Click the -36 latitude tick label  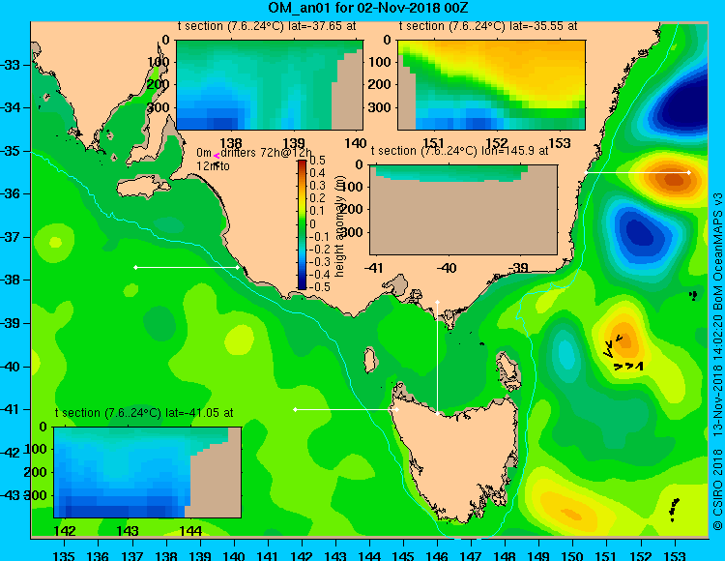click(10, 194)
